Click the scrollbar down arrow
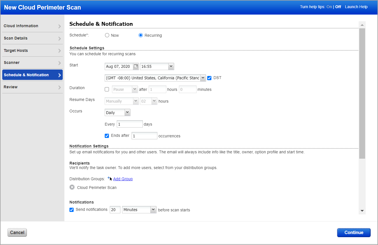 click(362, 211)
